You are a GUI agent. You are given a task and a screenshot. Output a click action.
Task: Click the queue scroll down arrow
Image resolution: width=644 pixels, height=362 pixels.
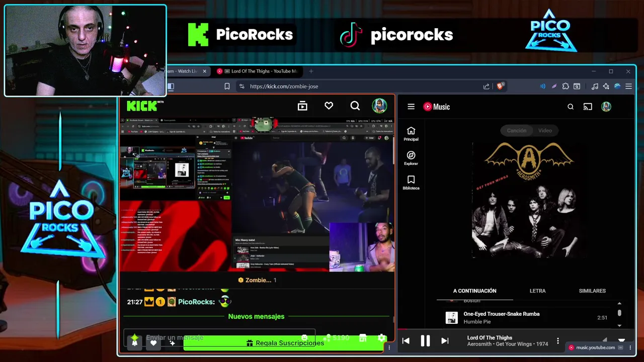619,326
